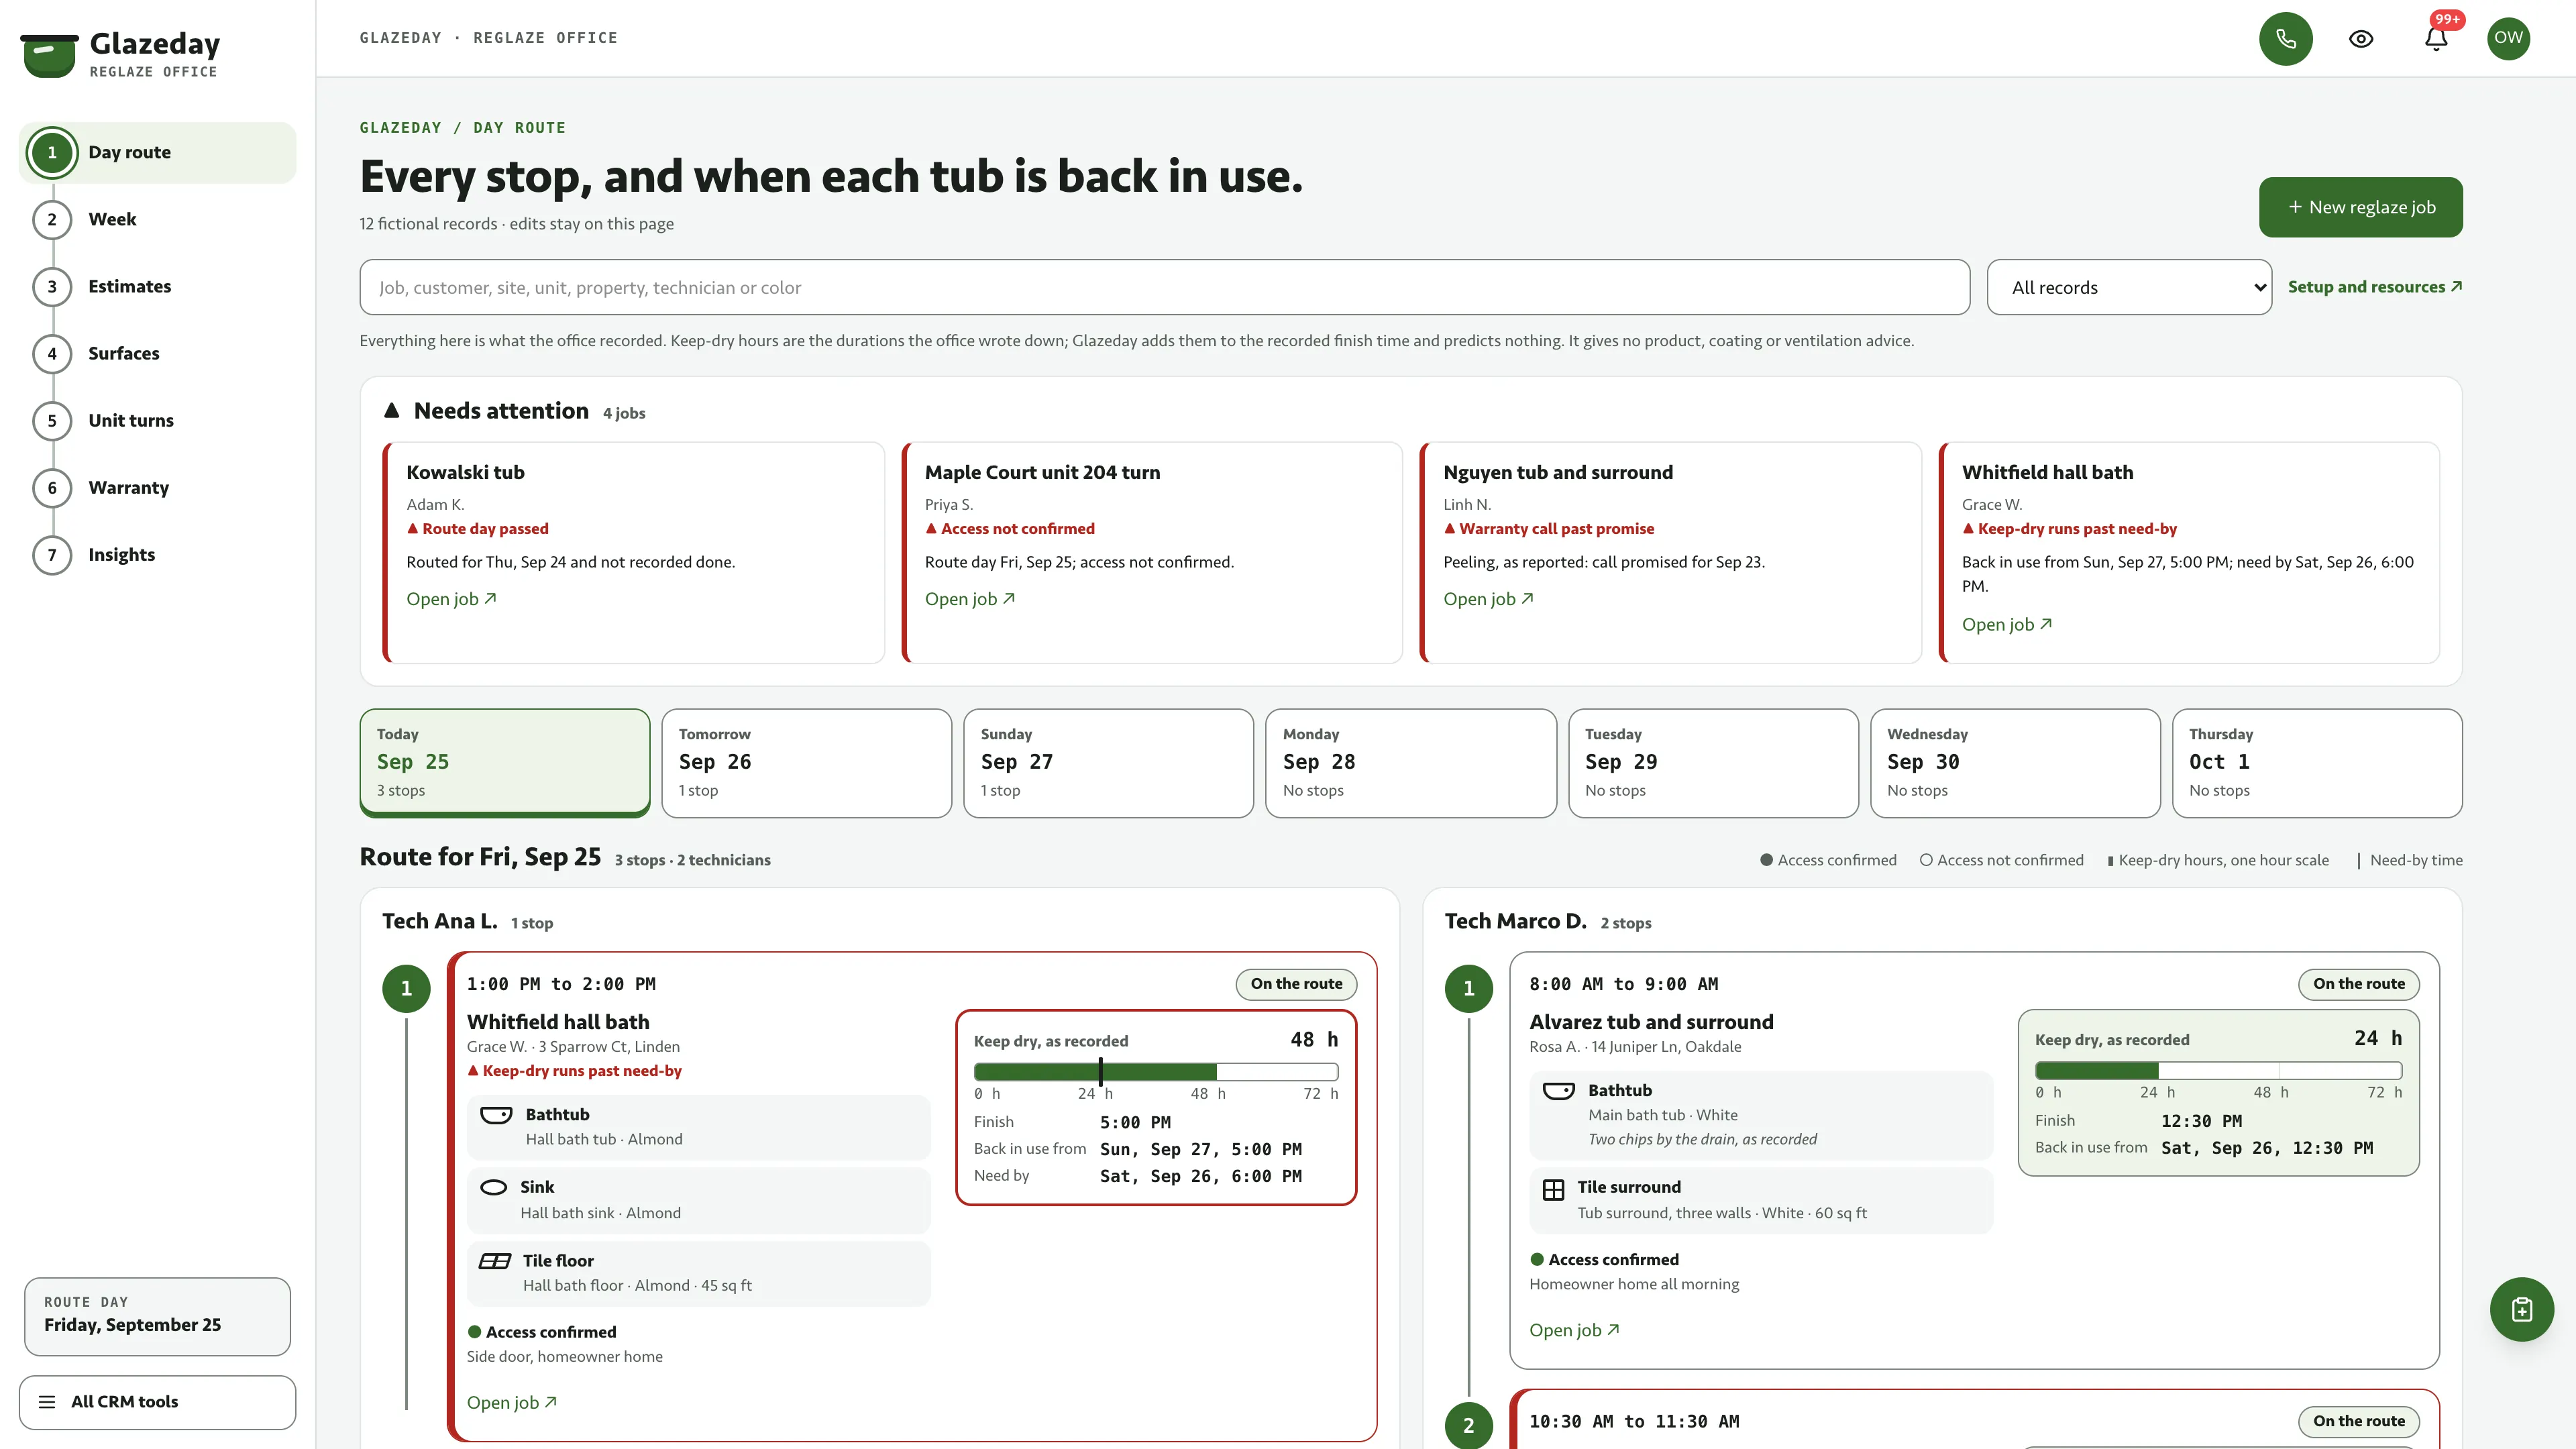
Task: Open job link in Kowalski tub card
Action: [x=451, y=599]
